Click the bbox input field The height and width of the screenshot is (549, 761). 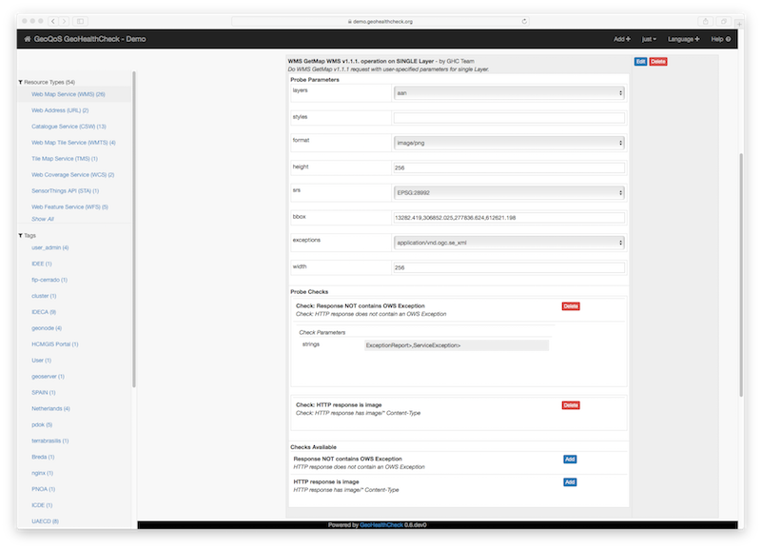[x=508, y=218]
